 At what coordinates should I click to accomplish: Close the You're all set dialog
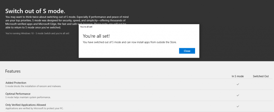187,51
